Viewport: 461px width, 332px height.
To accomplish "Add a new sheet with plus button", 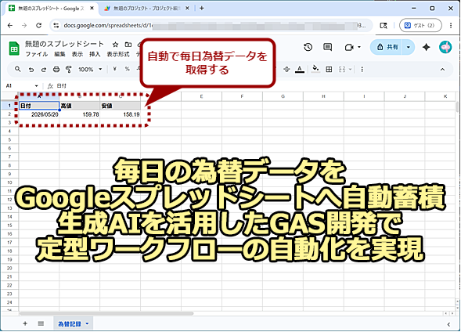I will (25, 323).
